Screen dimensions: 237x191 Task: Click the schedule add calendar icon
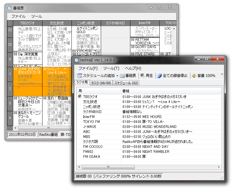coord(79,75)
